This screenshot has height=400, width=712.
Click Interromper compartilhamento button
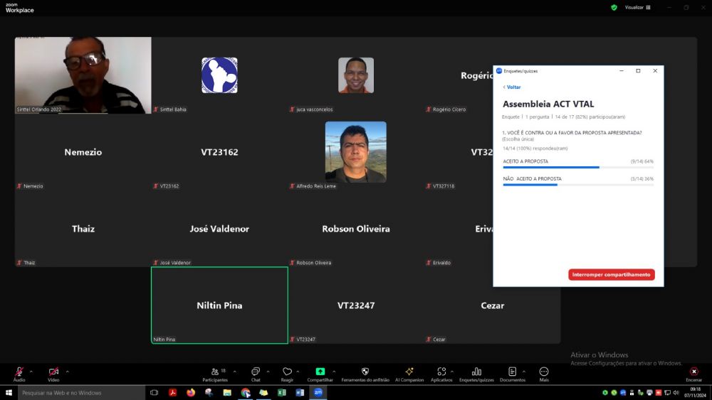click(611, 274)
